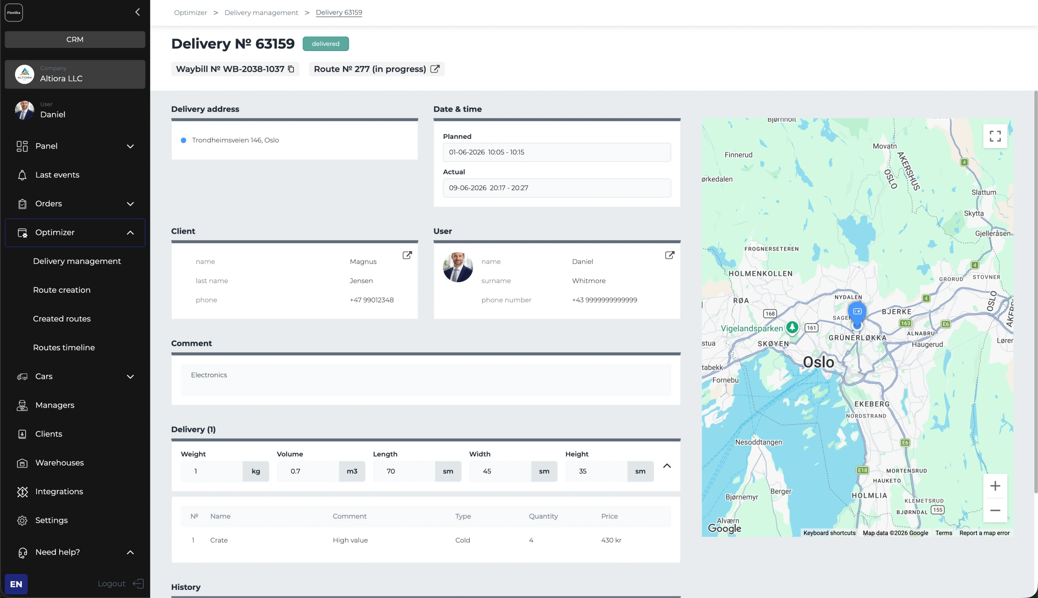Click the Warehouses icon in the sidebar
Viewport: 1038px width, 598px height.
click(22, 463)
